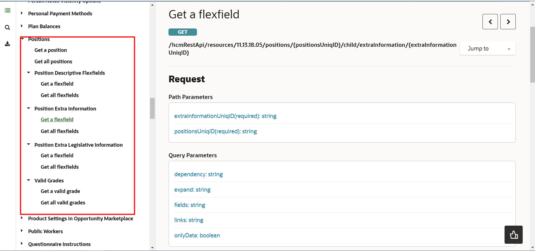535x251 pixels.
Task: Click the search magnifier icon
Action: pyautogui.click(x=8, y=28)
